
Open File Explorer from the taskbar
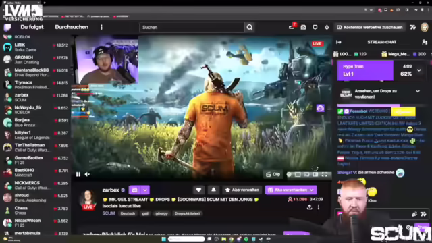[x=223, y=239]
